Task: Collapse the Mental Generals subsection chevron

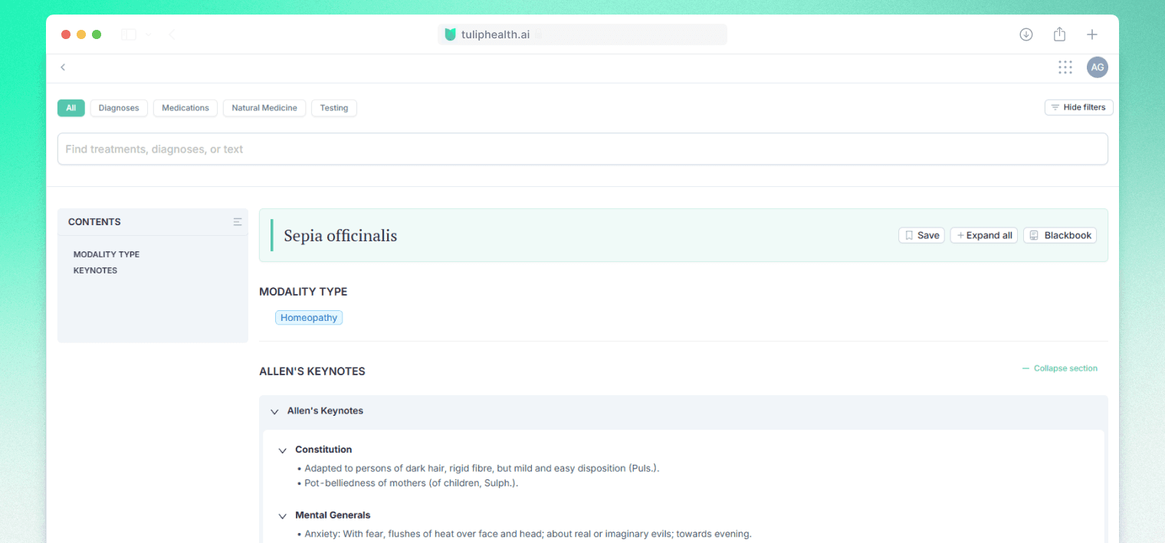Action: tap(282, 516)
